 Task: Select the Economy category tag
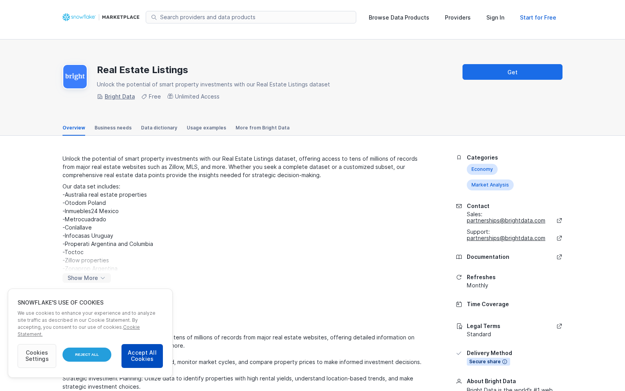(482, 169)
